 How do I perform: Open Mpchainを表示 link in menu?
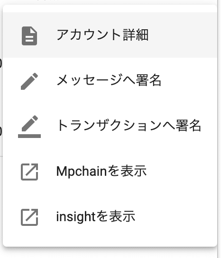(x=110, y=171)
